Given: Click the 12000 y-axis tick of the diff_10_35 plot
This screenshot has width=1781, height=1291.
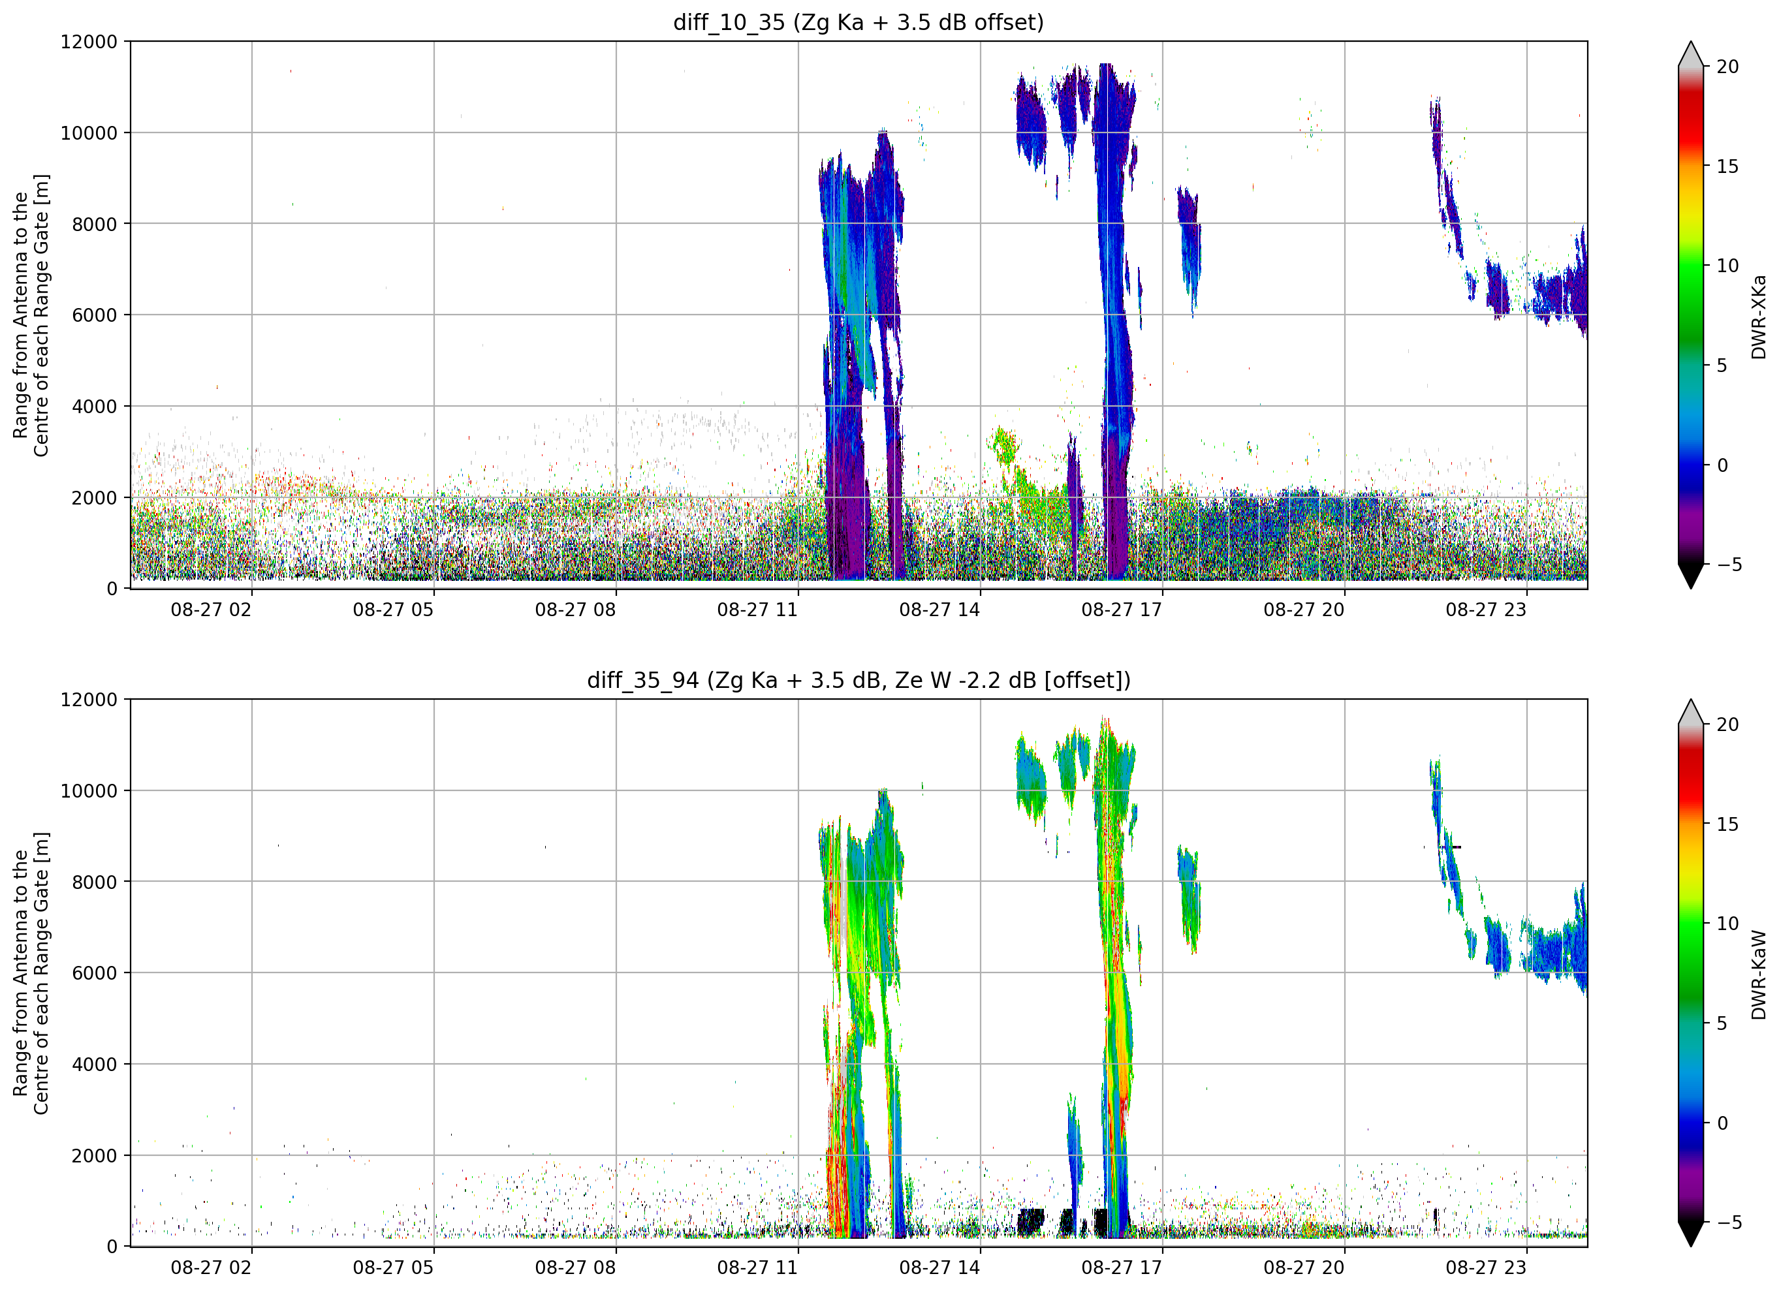Looking at the screenshot, I should point(89,42).
